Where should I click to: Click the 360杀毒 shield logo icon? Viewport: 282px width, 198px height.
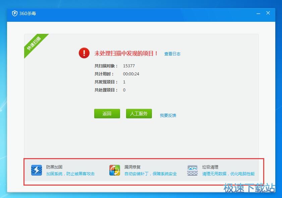(14, 13)
